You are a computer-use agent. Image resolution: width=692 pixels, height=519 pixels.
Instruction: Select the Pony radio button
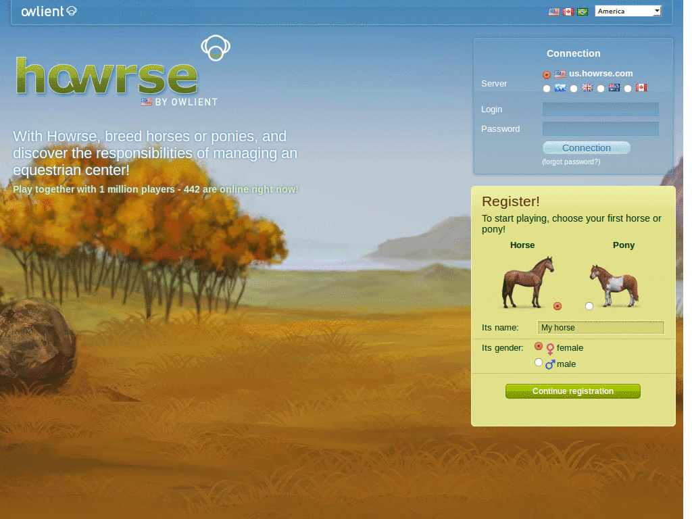589,306
